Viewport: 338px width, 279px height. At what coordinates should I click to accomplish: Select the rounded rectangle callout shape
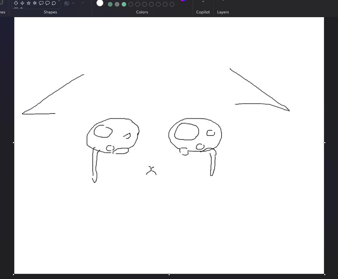41,3
